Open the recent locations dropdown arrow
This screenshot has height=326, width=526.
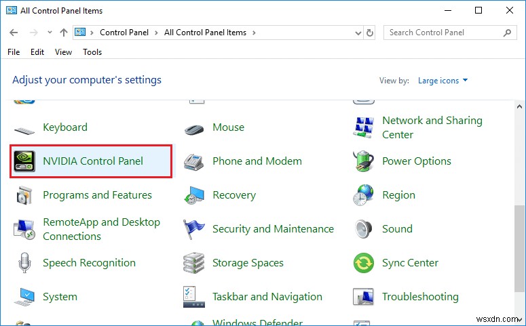click(x=50, y=33)
